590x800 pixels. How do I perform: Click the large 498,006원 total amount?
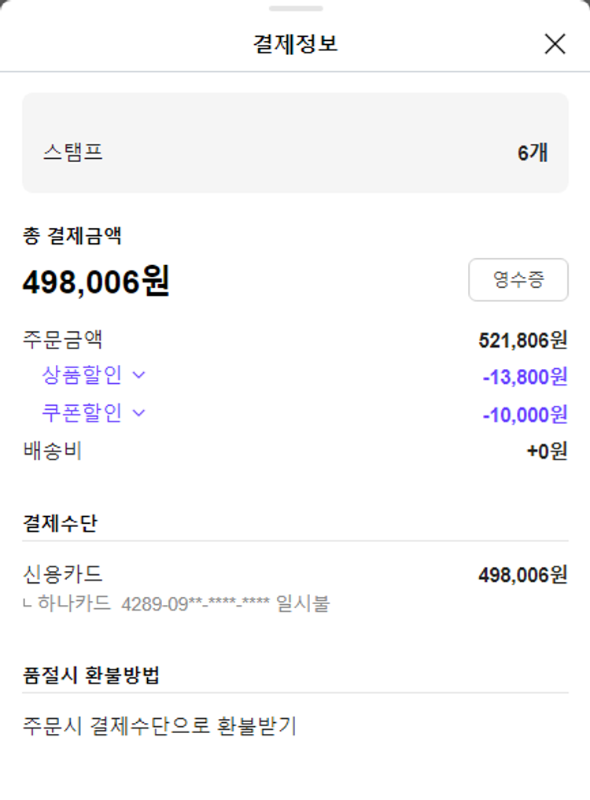pos(96,282)
